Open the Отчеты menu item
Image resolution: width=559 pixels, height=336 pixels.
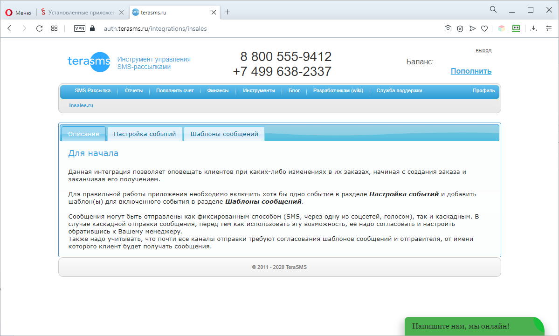click(x=134, y=90)
